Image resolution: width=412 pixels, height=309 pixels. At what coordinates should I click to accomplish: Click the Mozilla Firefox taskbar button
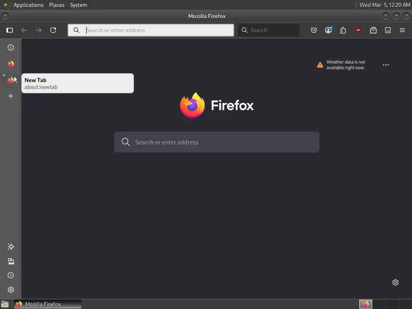[47, 304]
